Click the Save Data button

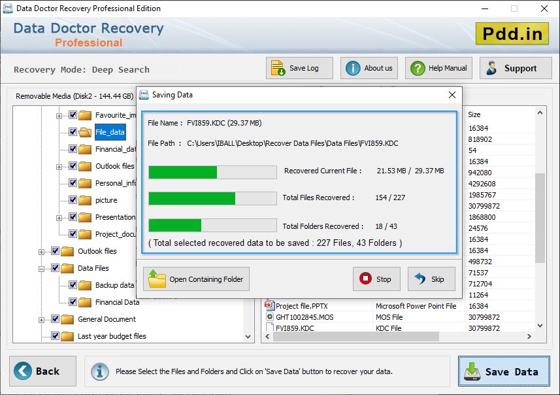[504, 371]
